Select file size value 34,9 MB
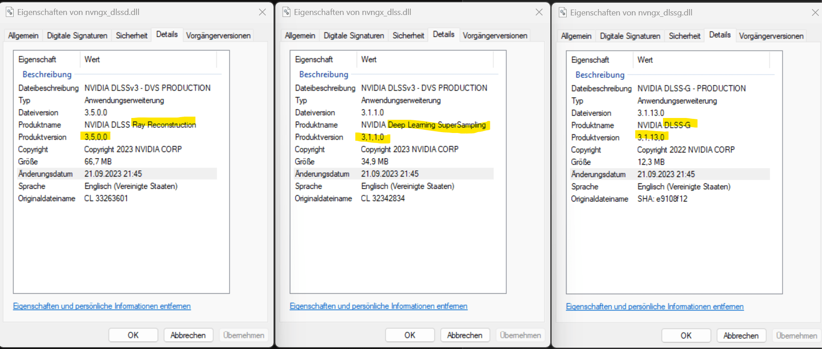Screen dimensions: 822x349 click(374, 161)
